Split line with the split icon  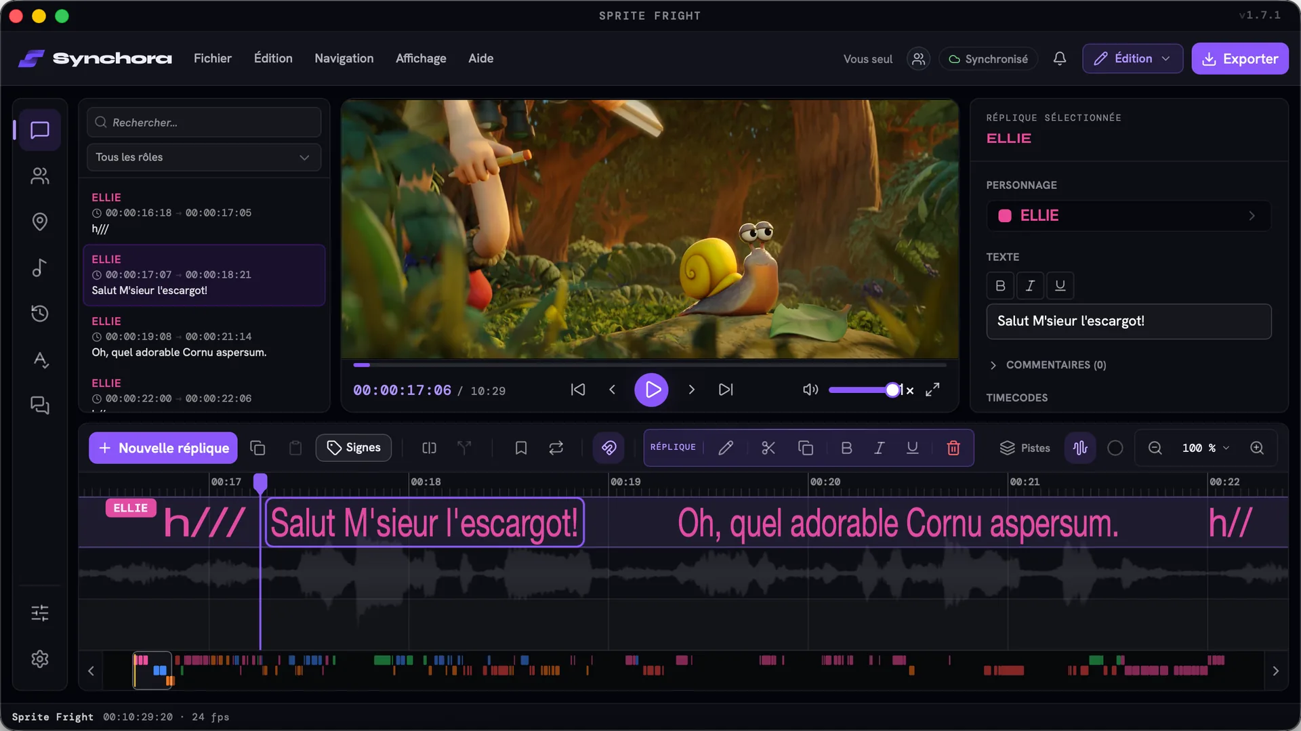click(429, 448)
